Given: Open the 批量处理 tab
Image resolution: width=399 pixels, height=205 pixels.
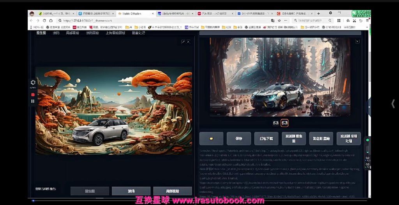Looking at the screenshot, I should point(138,33).
